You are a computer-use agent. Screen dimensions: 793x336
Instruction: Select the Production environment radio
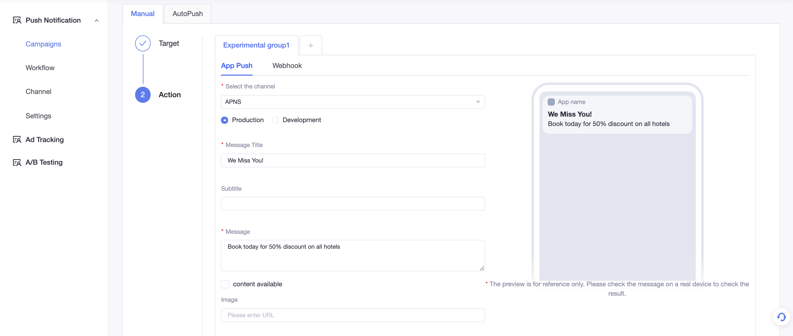pyautogui.click(x=225, y=120)
